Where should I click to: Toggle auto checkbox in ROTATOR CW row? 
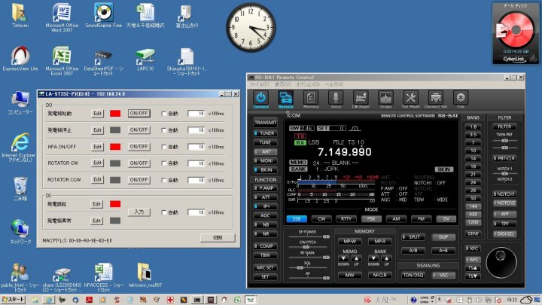[x=164, y=164]
